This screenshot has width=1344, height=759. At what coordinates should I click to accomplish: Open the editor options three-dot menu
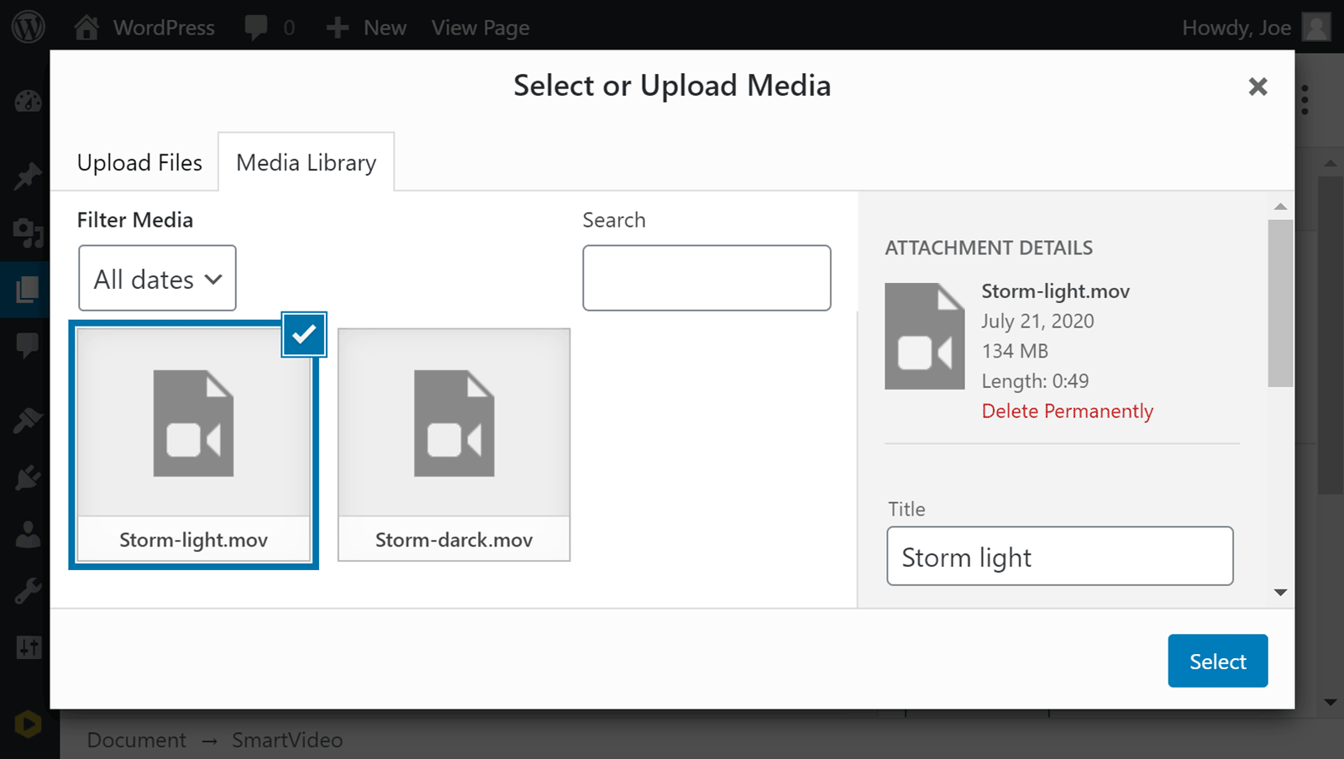[x=1305, y=100]
